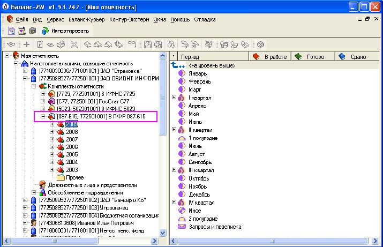Click the envelope icon of Запросы и переписка

(x=182, y=227)
